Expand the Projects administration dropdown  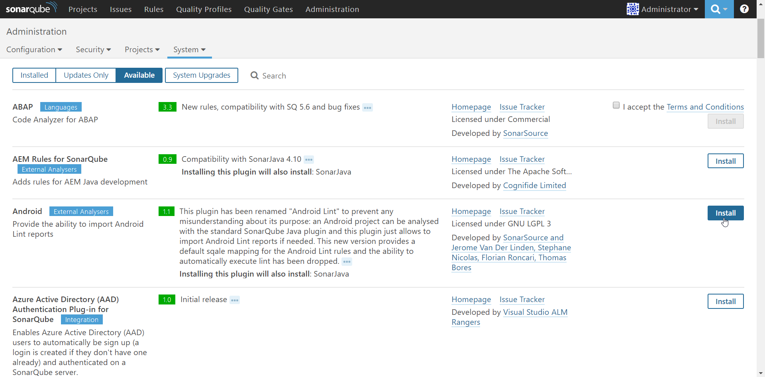[x=142, y=49]
